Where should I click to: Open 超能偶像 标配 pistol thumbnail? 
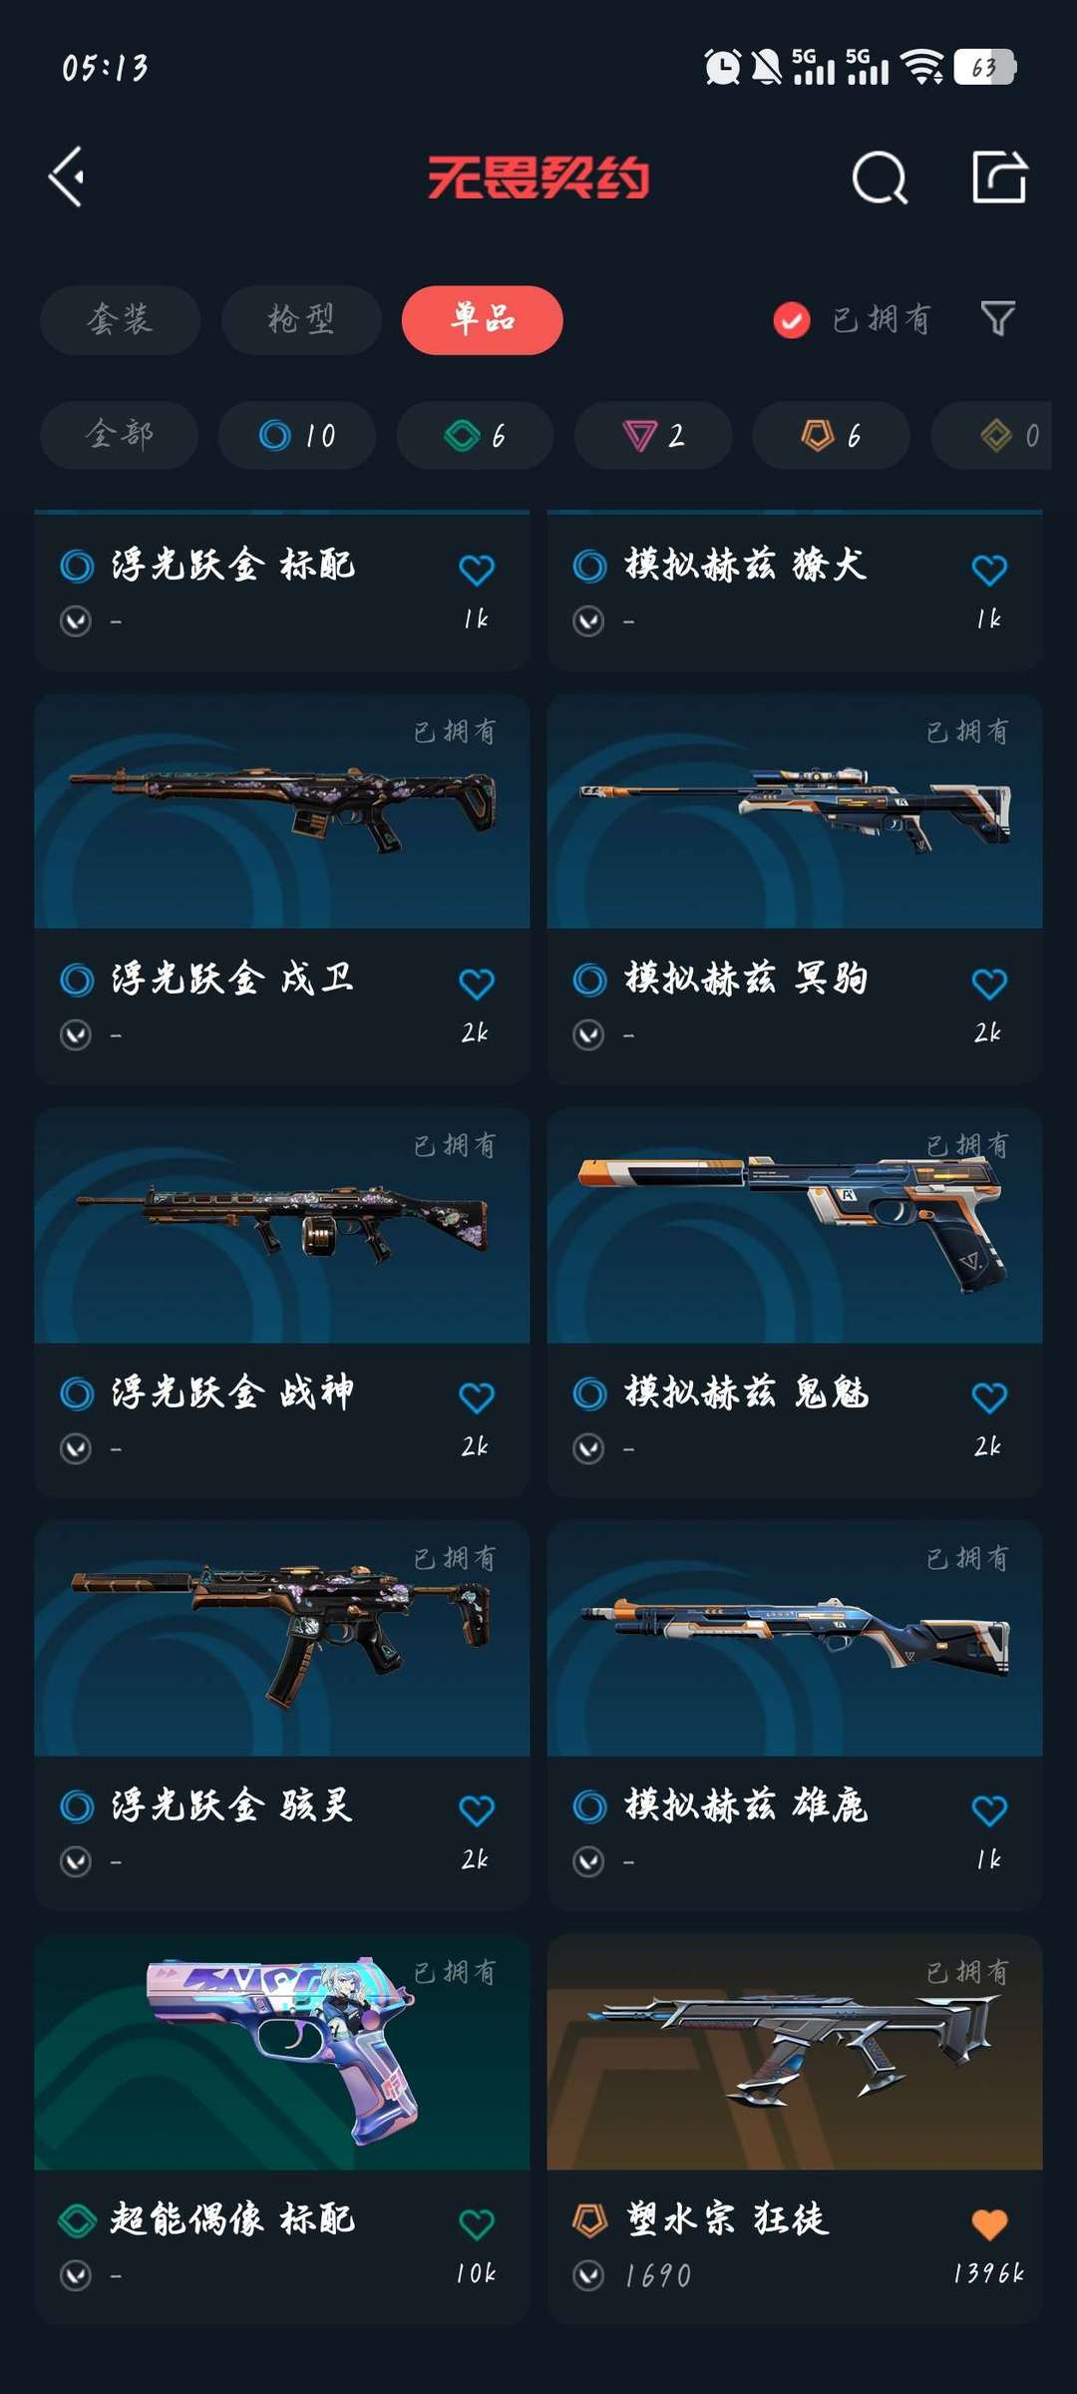click(x=282, y=2052)
